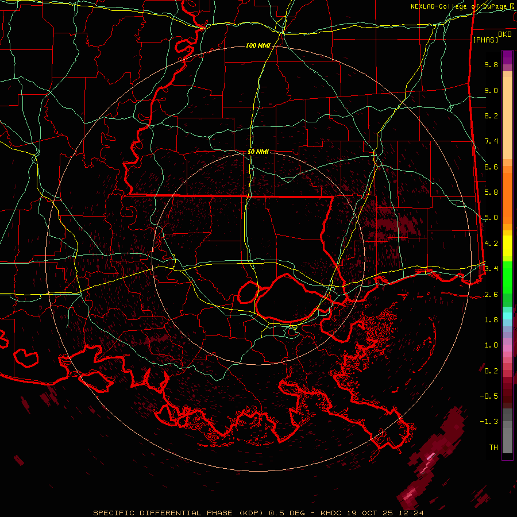Click the -0.5 value on the color scale
The width and height of the screenshot is (517, 517).
[489, 396]
